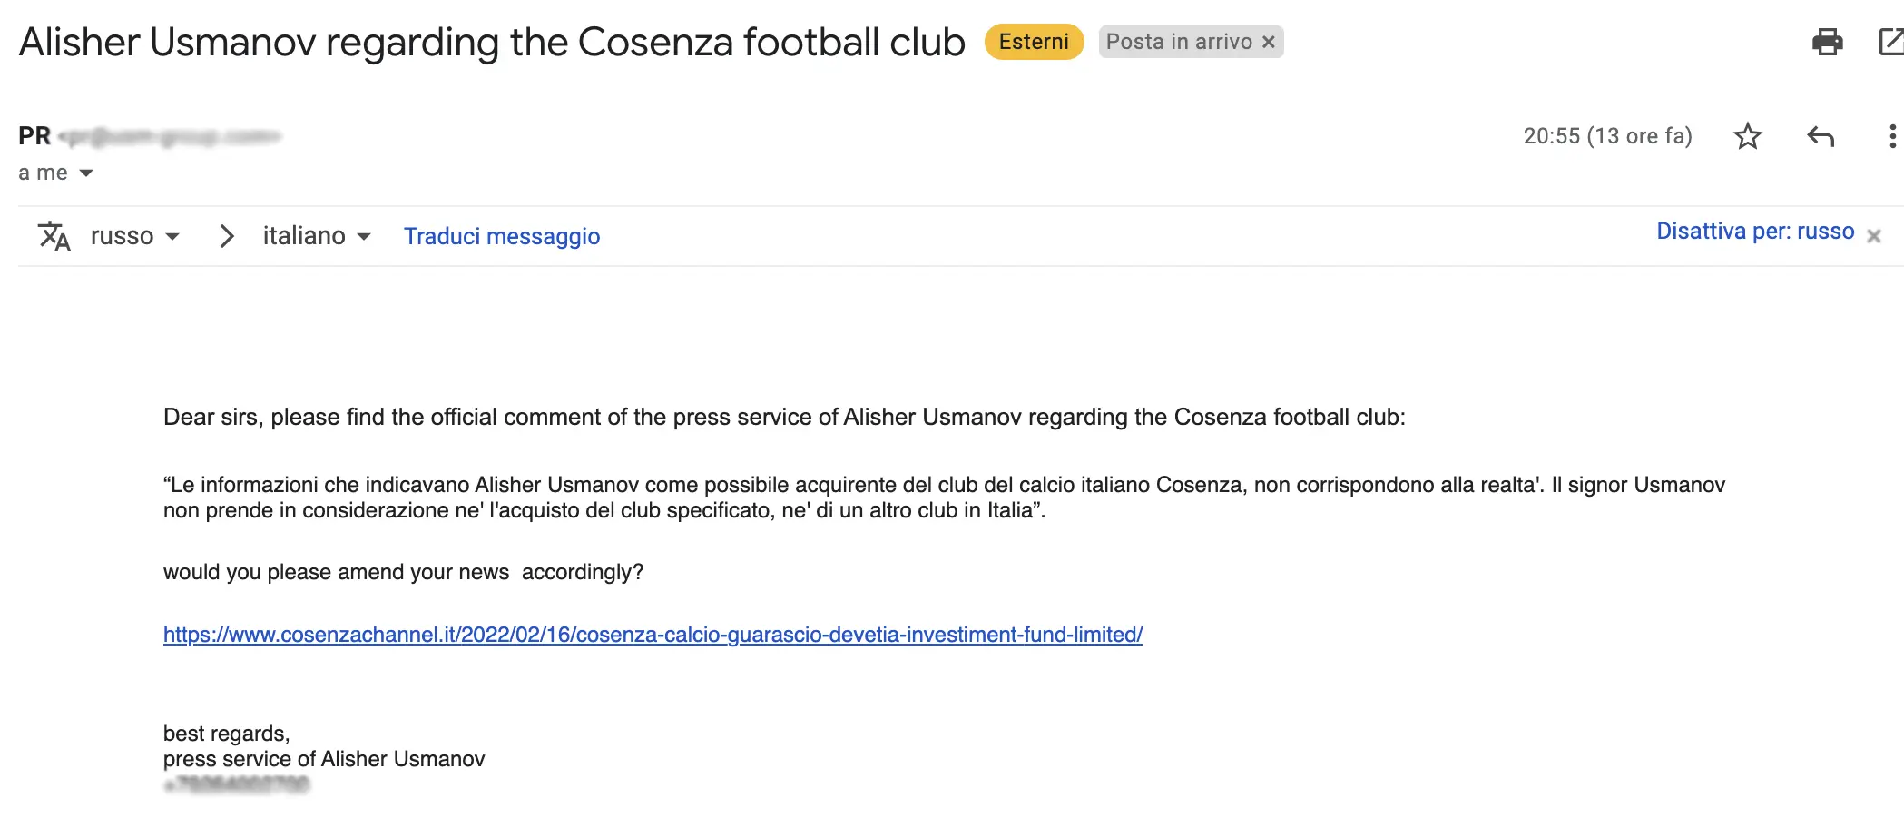Viewport: 1904px width, 828px height.
Task: Click the arrow between translation languages
Action: tap(226, 236)
